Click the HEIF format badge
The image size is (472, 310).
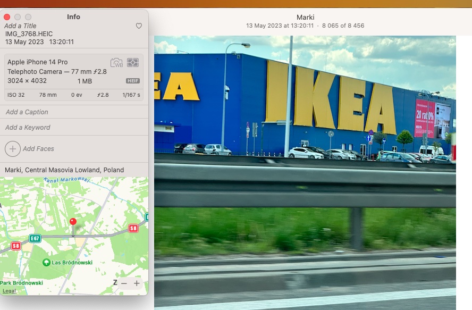[x=133, y=81]
